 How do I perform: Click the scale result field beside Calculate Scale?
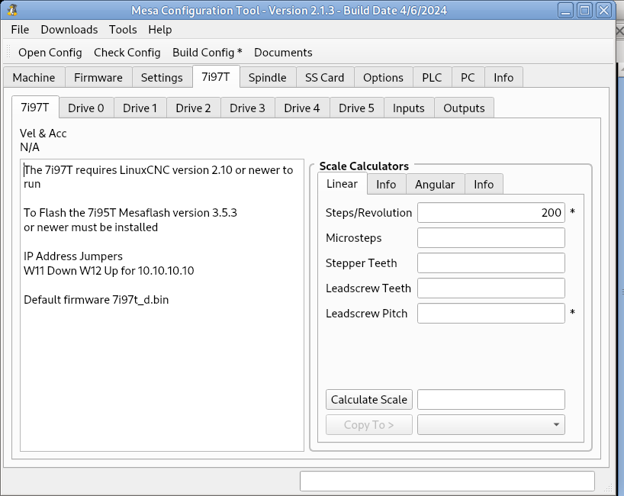pos(491,400)
